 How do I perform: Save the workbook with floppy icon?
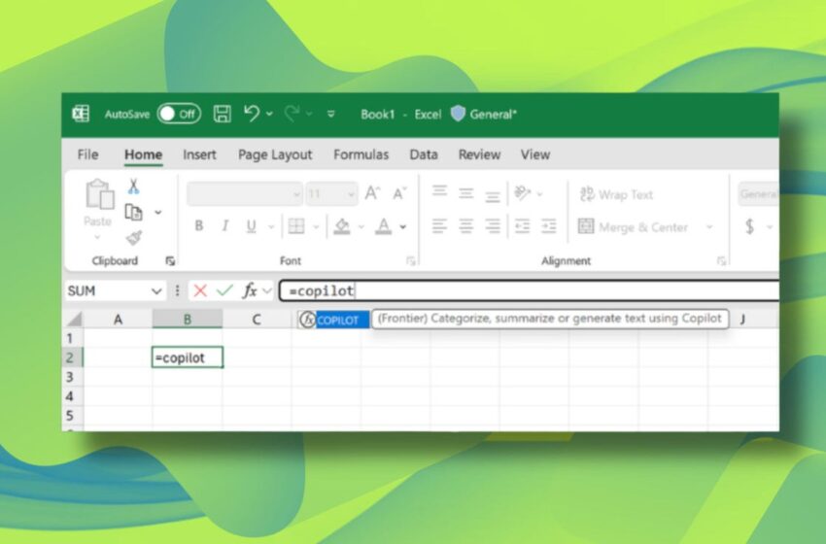click(x=222, y=114)
